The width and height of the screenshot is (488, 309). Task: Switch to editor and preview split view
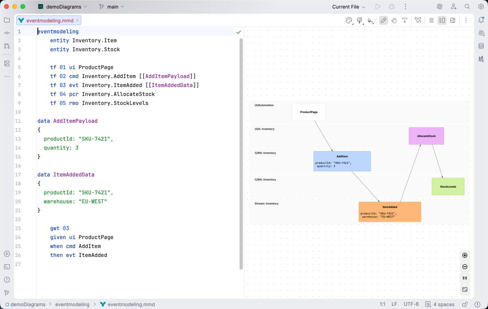442,20
